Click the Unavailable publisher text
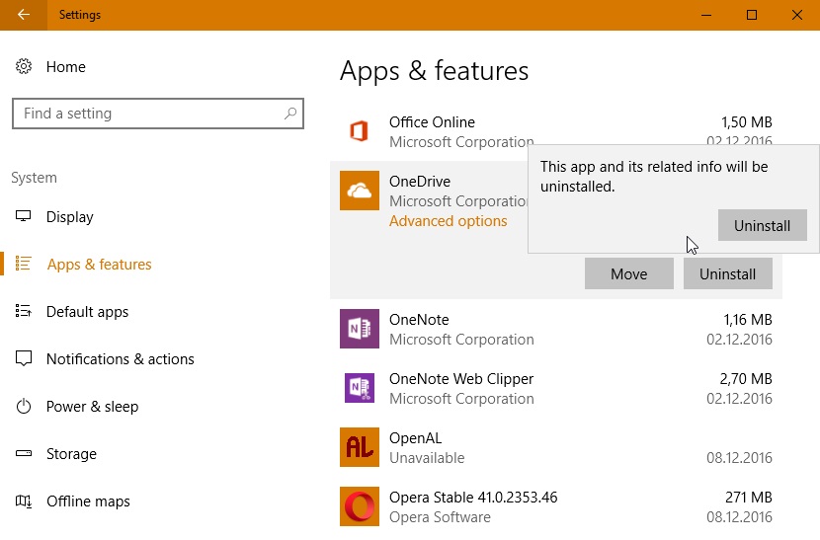Viewport: 820px width, 540px height. [427, 458]
